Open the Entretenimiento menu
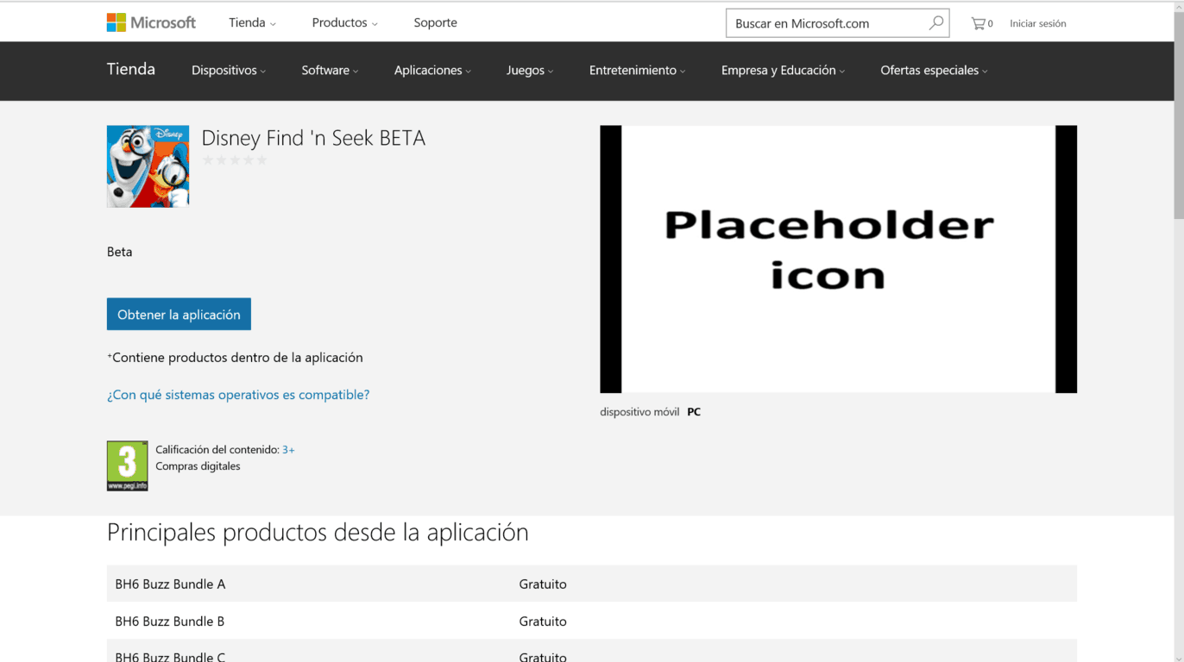Screen dimensions: 1184x662 pyautogui.click(x=637, y=71)
